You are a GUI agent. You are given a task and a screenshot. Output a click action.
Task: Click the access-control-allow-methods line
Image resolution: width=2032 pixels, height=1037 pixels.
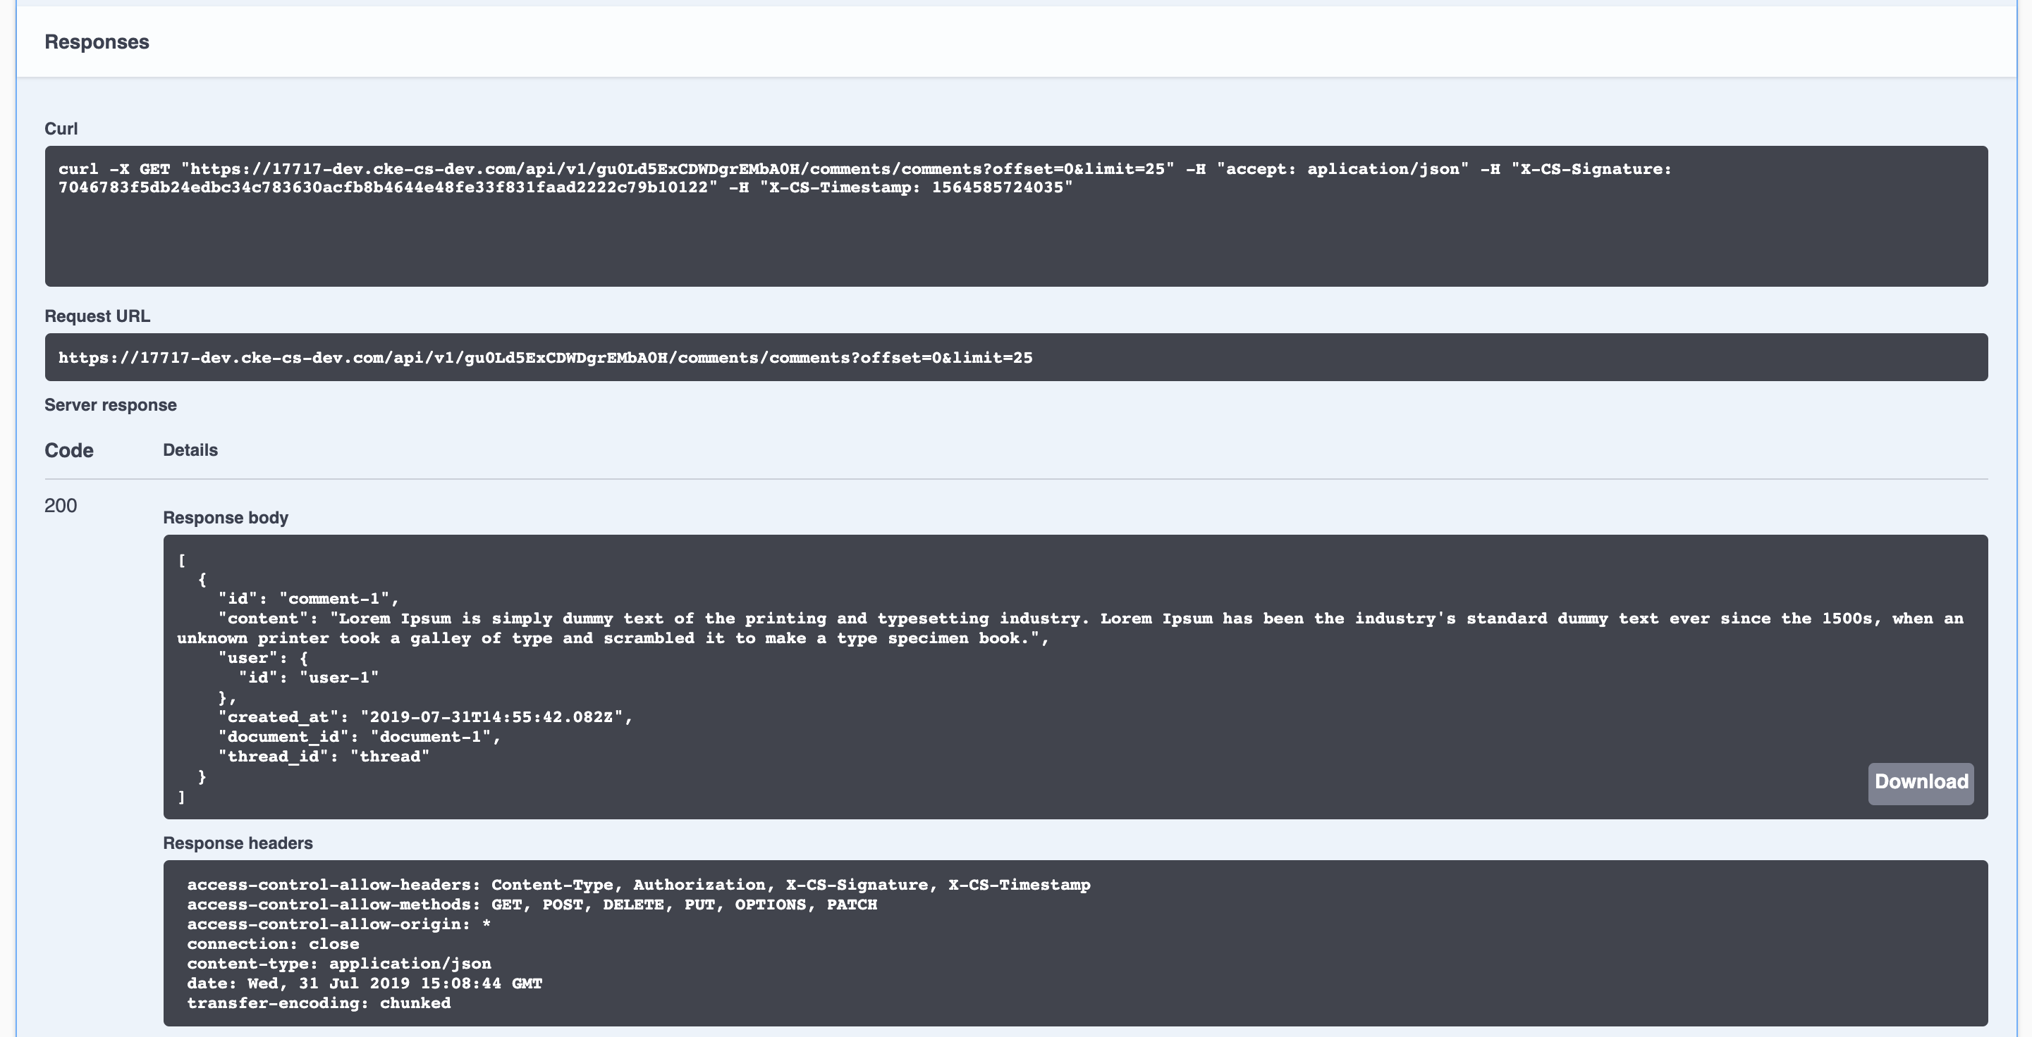532,905
